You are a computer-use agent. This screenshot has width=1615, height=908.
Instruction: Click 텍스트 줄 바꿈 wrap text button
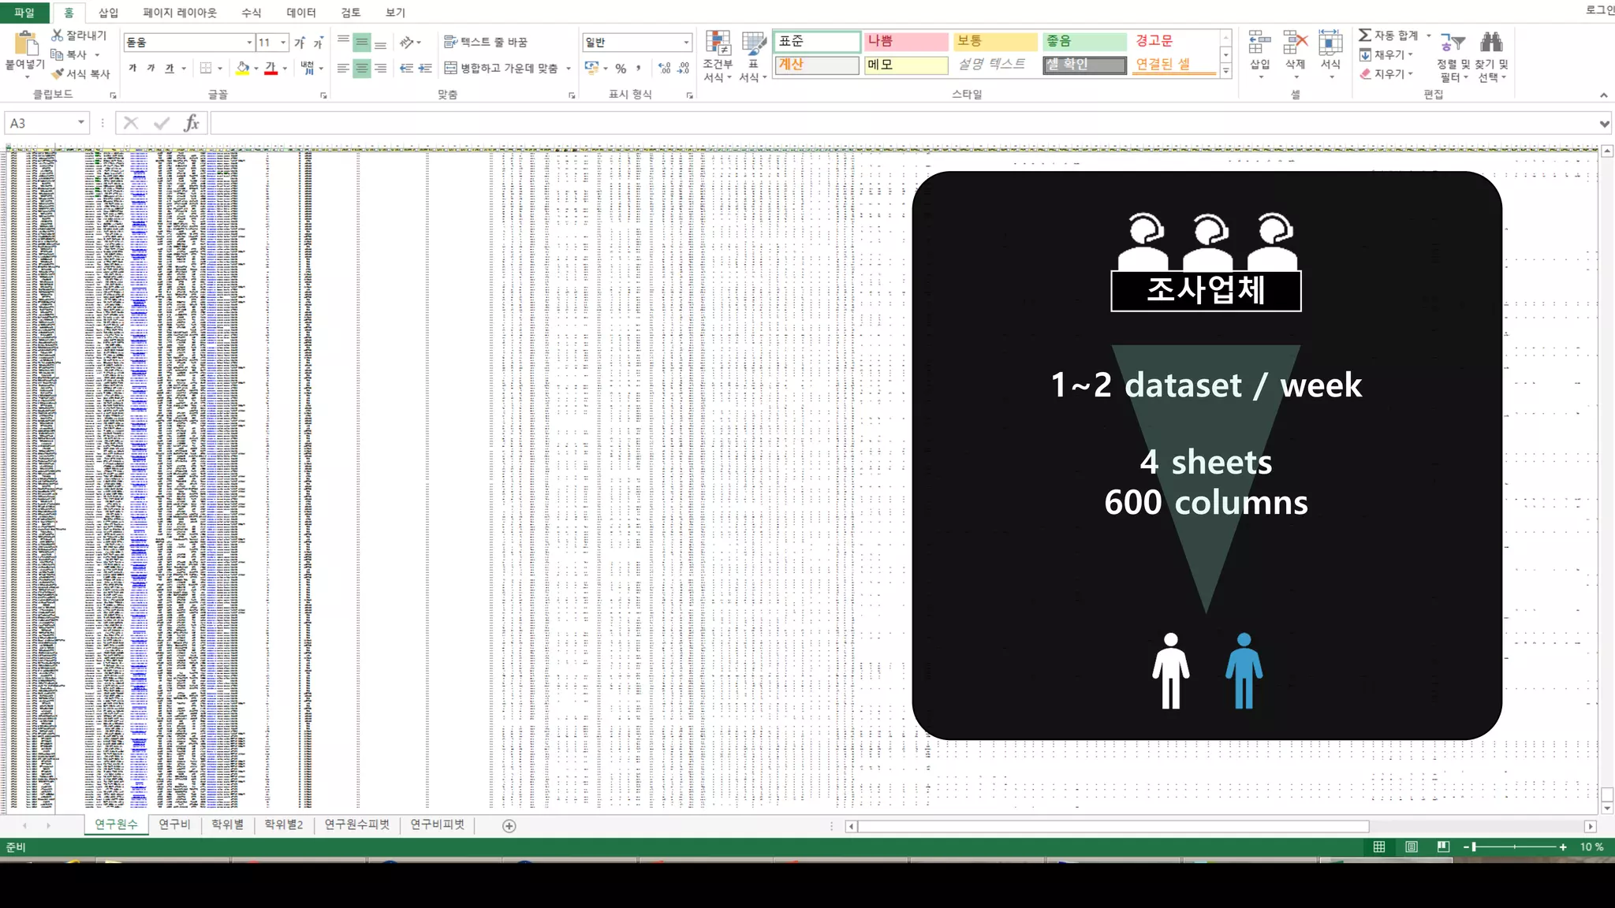point(486,43)
